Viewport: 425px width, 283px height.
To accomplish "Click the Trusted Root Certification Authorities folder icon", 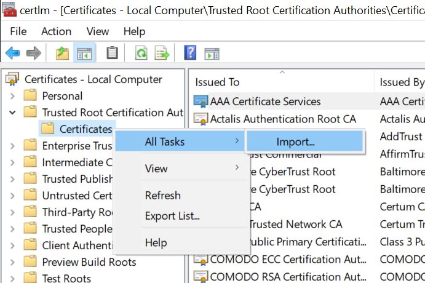I will [x=30, y=112].
